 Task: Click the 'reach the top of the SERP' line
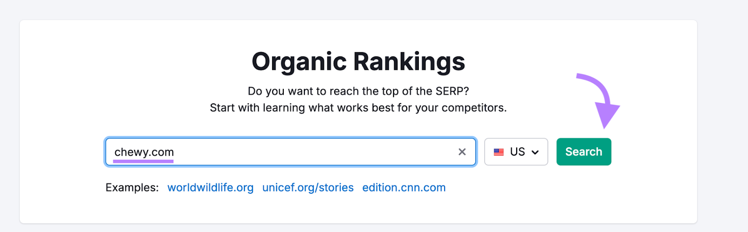click(358, 91)
